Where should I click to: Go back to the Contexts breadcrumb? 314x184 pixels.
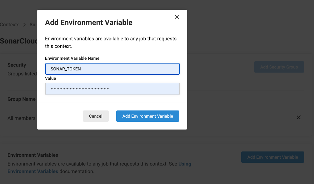point(10,25)
